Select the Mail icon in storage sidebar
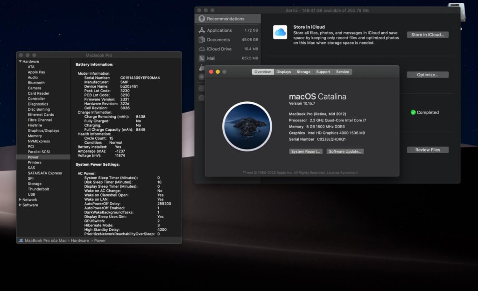Viewport: 478px width, 291px height. pos(202,58)
